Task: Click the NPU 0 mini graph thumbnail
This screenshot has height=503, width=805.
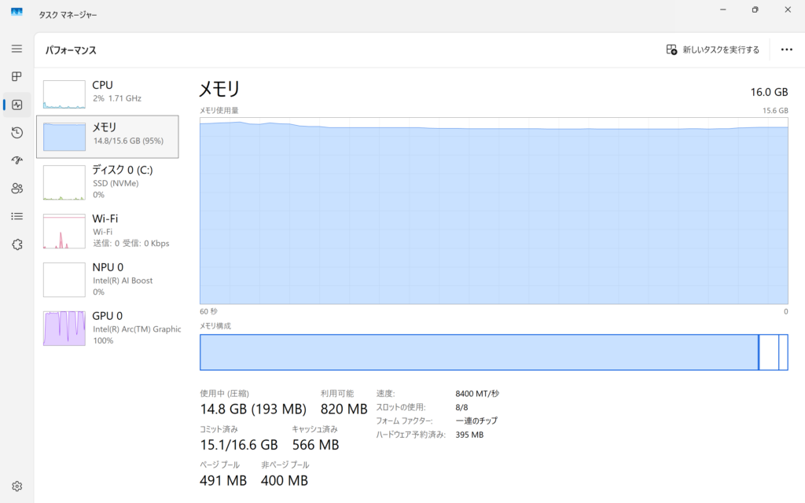Action: point(64,280)
